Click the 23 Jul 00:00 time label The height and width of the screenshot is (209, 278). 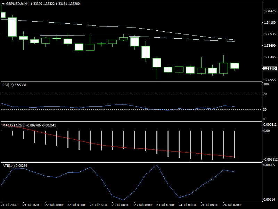tap(121, 205)
